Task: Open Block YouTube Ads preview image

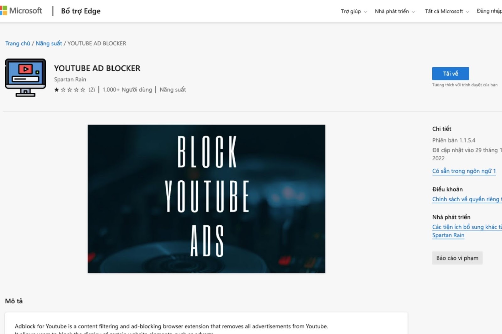Action: 206,199
